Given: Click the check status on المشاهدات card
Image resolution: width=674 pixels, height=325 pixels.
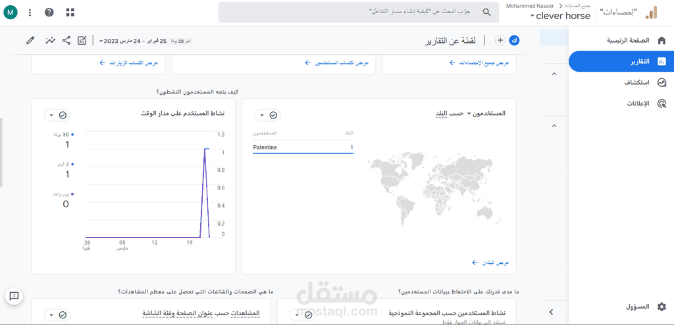Looking at the screenshot, I should pyautogui.click(x=63, y=315).
